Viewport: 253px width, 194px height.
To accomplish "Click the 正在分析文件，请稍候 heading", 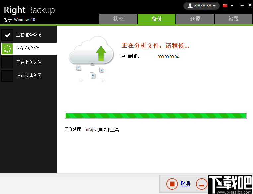I will point(156,46).
